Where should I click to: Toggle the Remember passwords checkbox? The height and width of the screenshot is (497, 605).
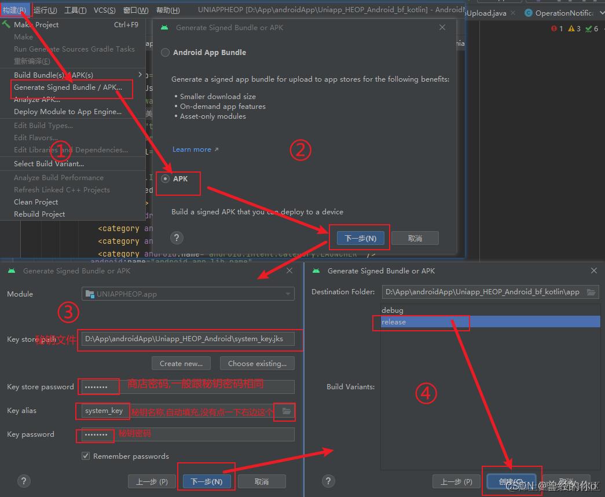[86, 456]
